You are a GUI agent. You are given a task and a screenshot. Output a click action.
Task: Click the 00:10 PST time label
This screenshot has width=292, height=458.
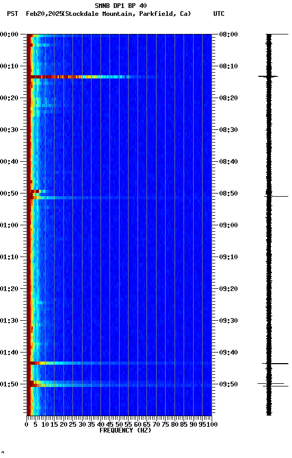pos(9,66)
